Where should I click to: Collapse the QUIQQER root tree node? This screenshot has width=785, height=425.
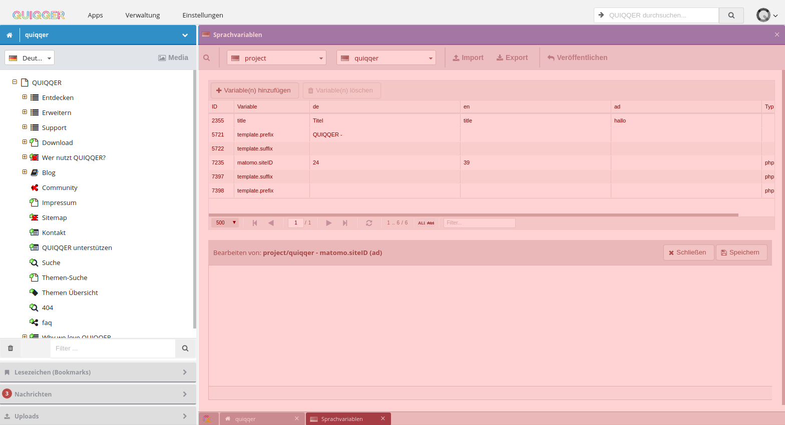pyautogui.click(x=15, y=82)
